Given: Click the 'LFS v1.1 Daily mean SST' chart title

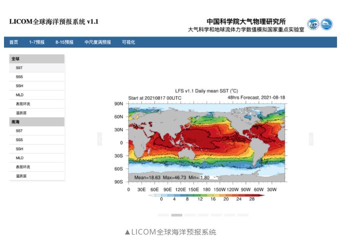Looking at the screenshot, I should [206, 91].
